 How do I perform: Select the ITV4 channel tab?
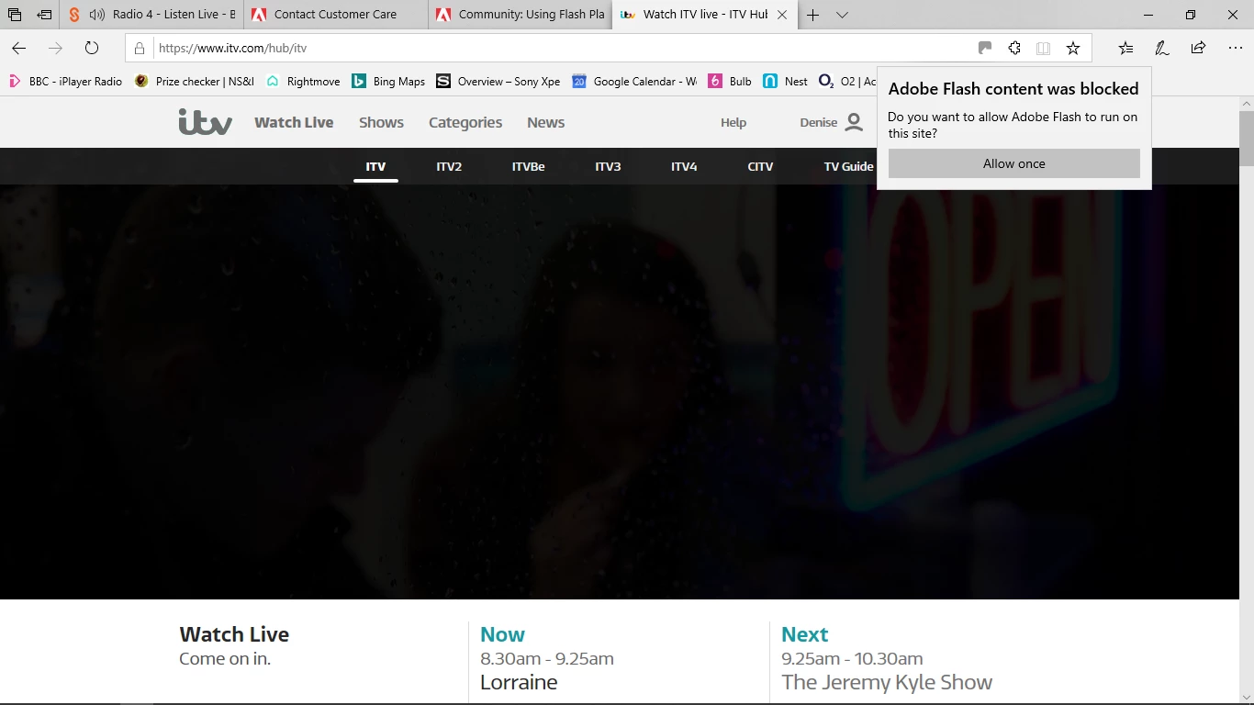684,166
